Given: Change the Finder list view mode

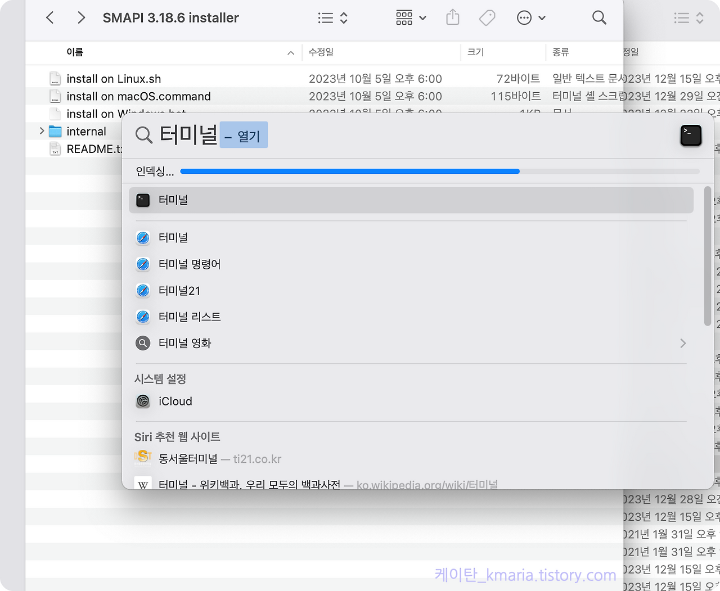Looking at the screenshot, I should 332,18.
